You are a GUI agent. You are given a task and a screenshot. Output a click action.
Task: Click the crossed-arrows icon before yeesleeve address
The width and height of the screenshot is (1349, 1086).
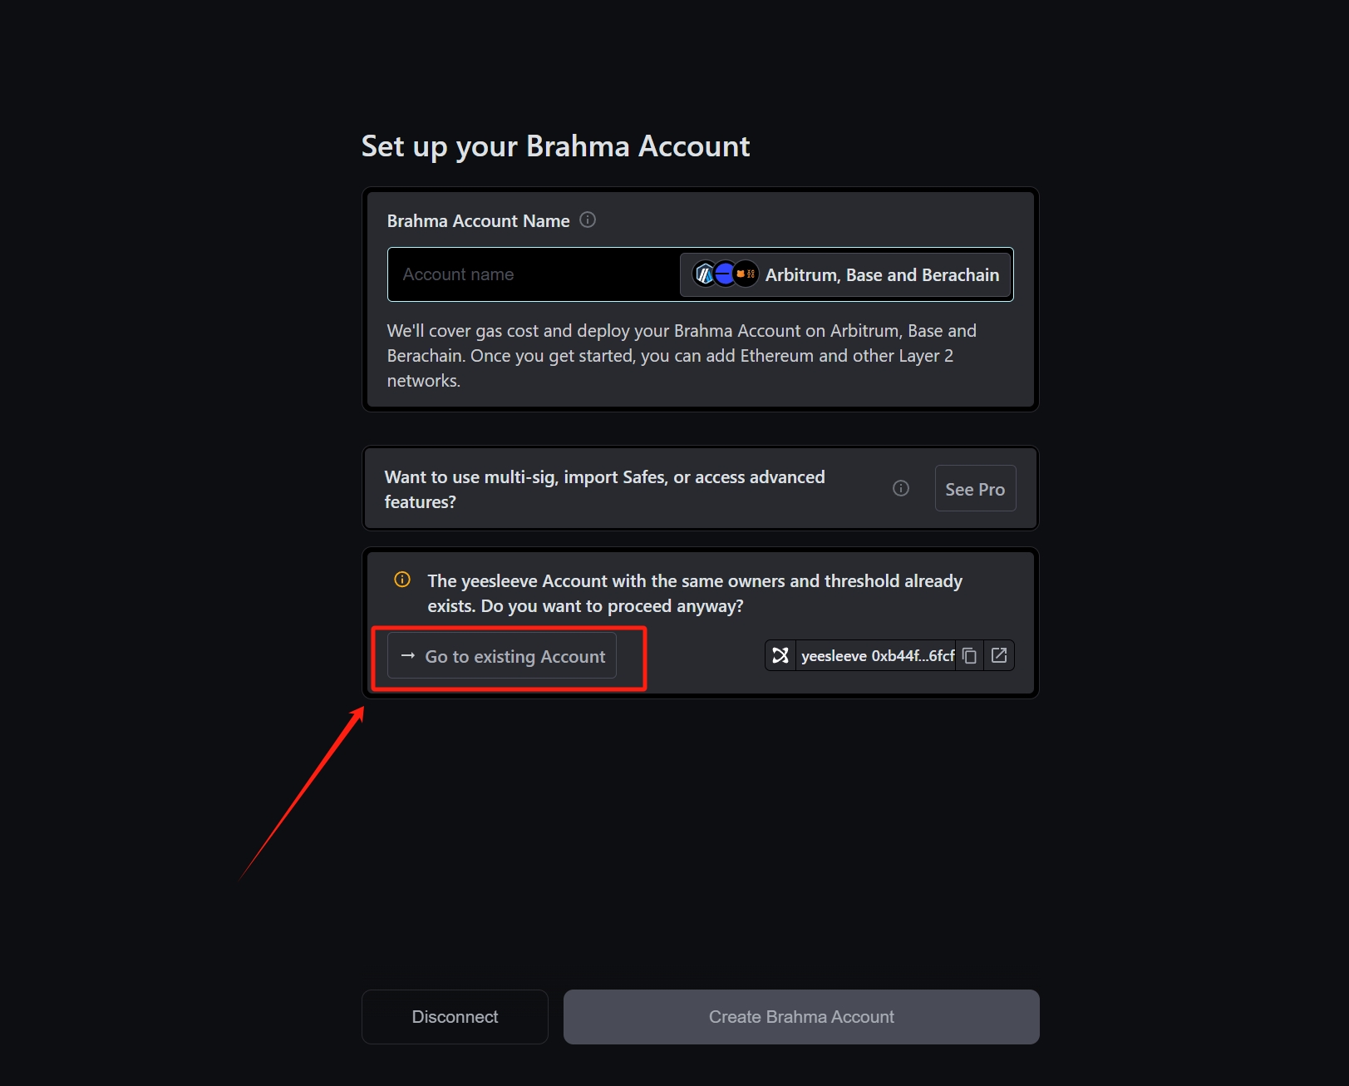tap(780, 655)
